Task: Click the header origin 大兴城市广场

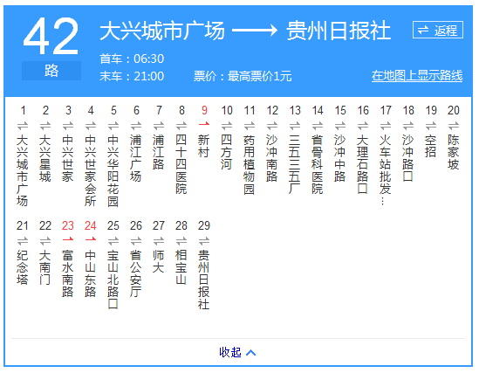Action: [x=162, y=31]
